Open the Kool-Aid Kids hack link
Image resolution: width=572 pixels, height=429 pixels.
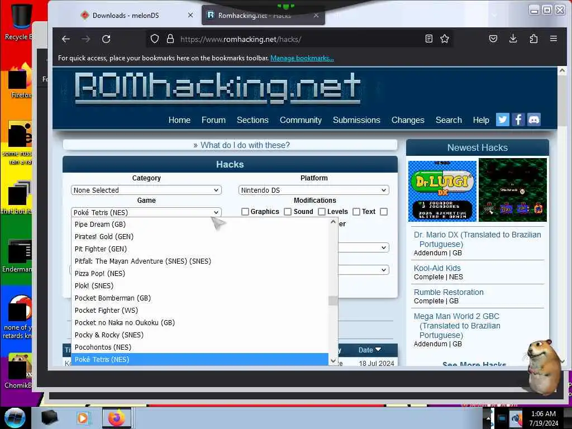[437, 268]
